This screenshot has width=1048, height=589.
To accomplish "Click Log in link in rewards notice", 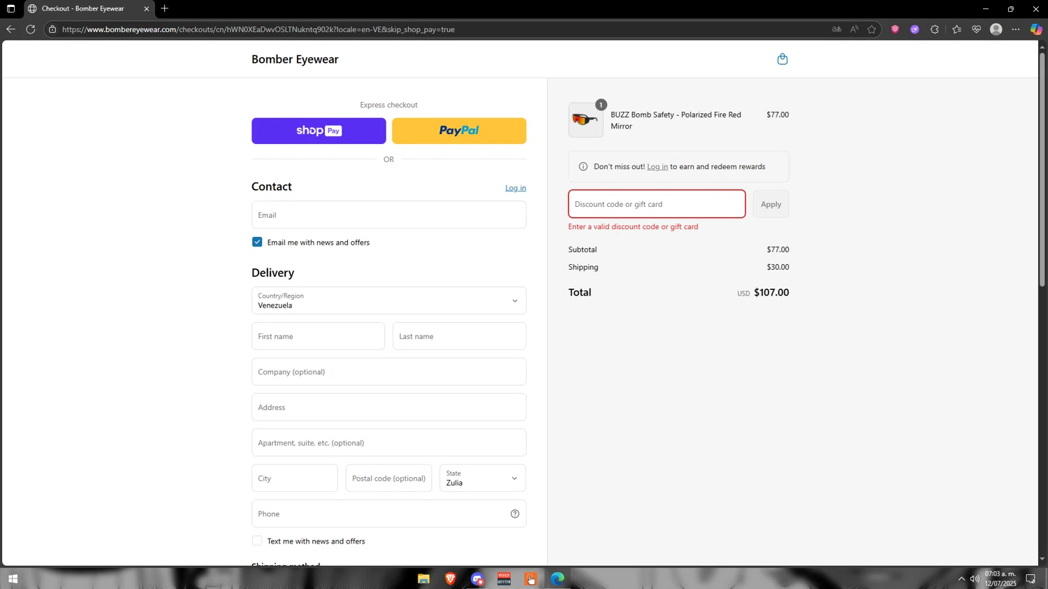I will 657,167.
